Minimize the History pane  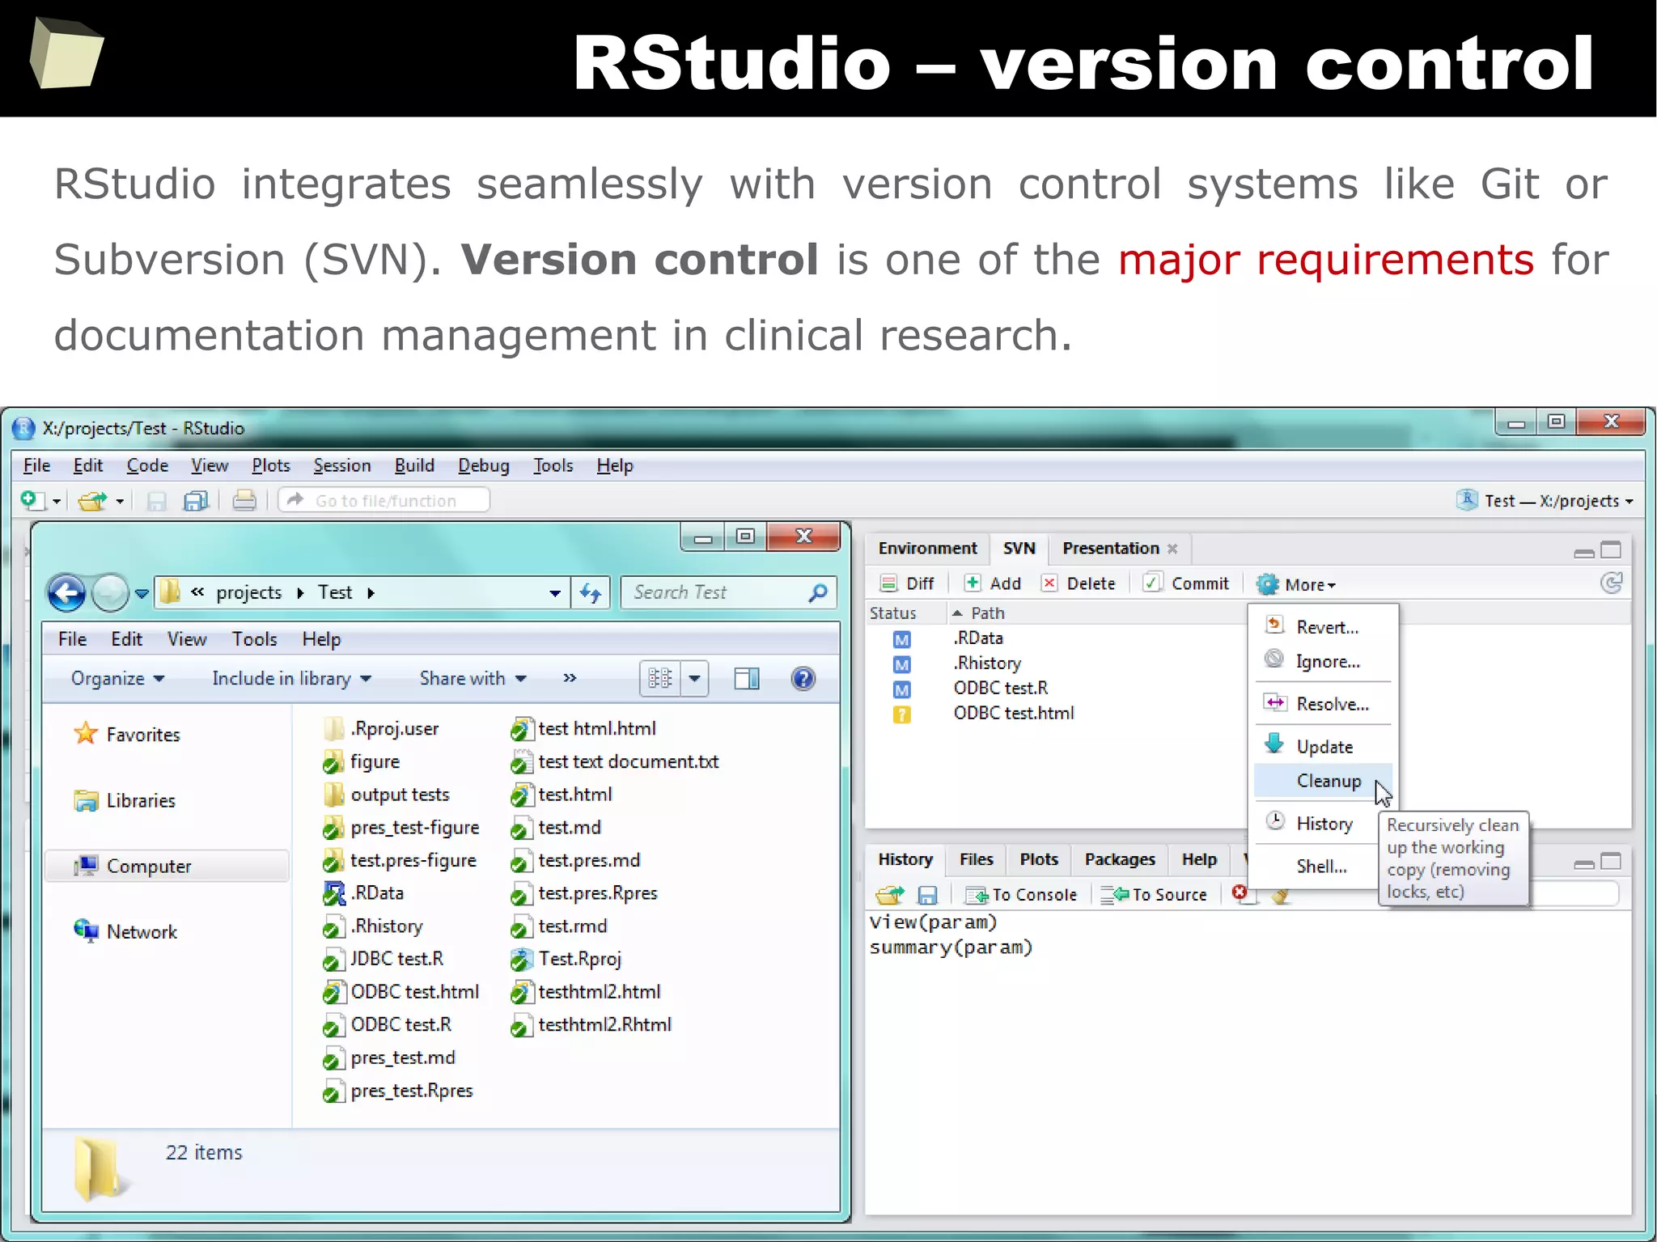(x=1584, y=863)
